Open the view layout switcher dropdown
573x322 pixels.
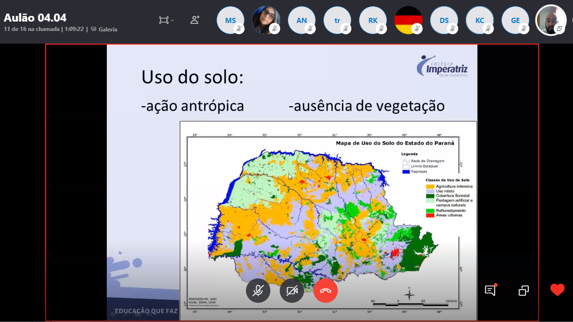click(x=166, y=20)
